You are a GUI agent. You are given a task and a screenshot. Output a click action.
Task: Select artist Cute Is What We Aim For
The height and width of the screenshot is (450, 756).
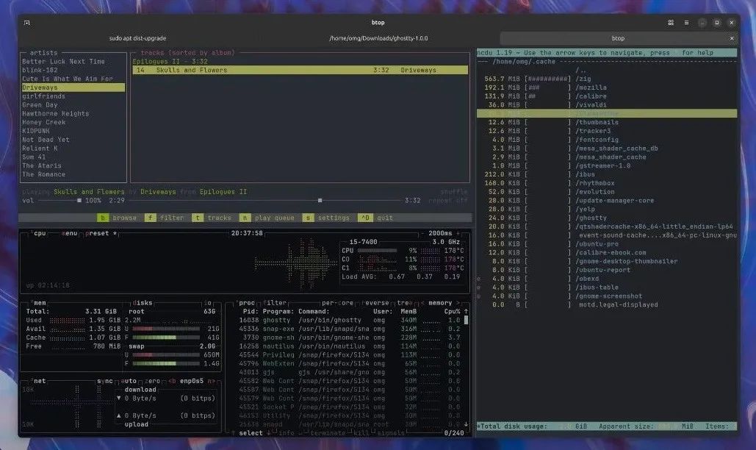[67, 79]
